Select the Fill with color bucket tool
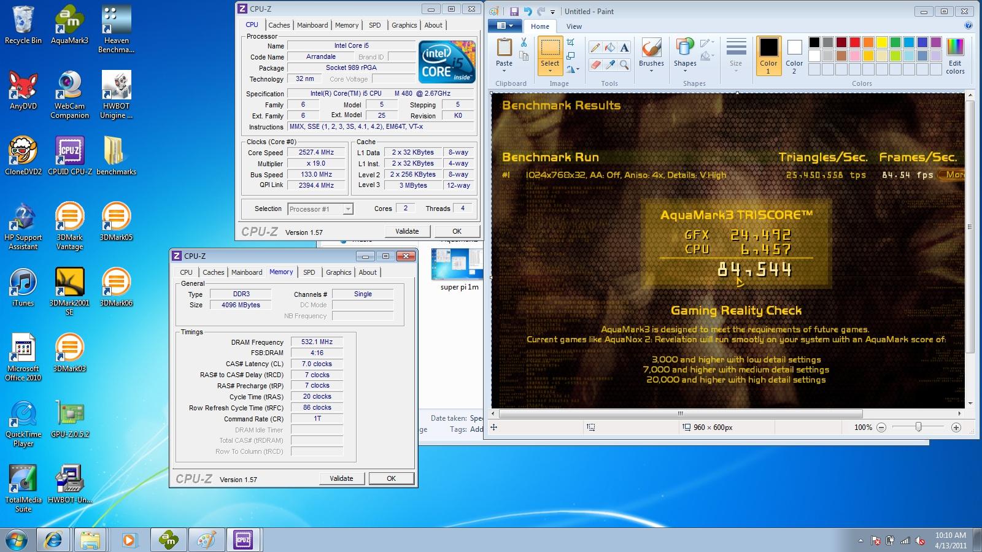Image resolution: width=982 pixels, height=552 pixels. (609, 47)
